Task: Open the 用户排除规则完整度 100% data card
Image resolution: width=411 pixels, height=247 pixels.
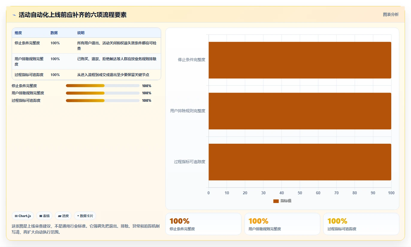Action: click(x=282, y=224)
